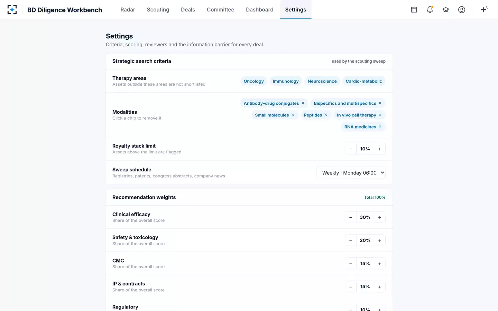Open the Deals tab
498x311 pixels.
188,10
